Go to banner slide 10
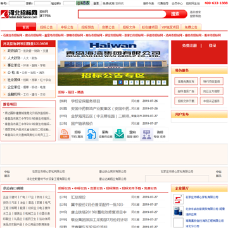Viewport: 228px width, 228px height. point(164,82)
